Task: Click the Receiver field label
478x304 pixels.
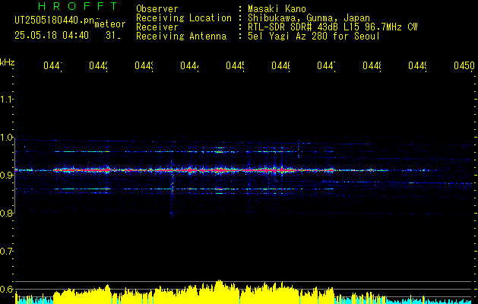Action: [157, 27]
